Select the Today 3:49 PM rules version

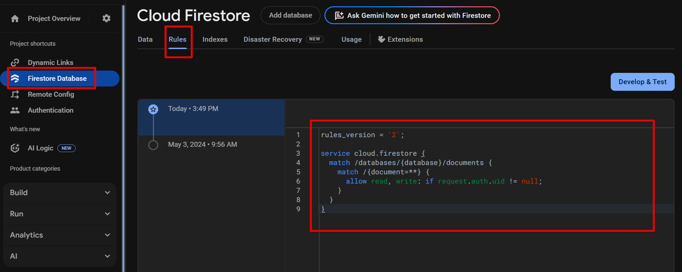coord(212,117)
